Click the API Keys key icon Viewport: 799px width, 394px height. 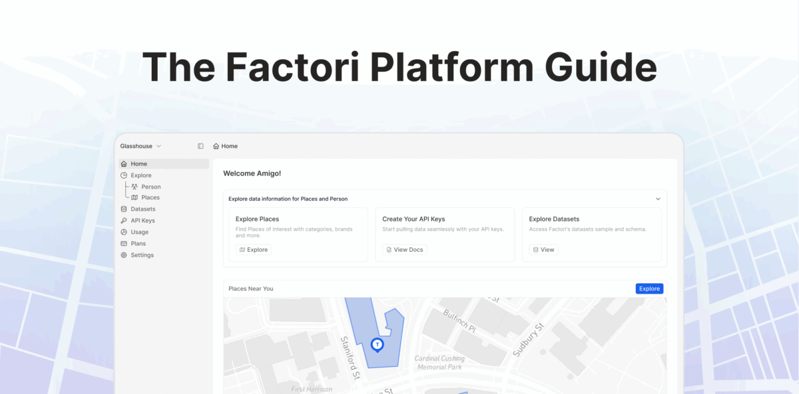pos(125,220)
